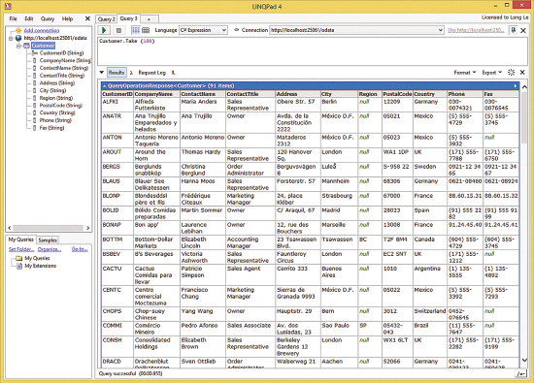Click the key icon beside CustomerID (String)

click(x=35, y=53)
